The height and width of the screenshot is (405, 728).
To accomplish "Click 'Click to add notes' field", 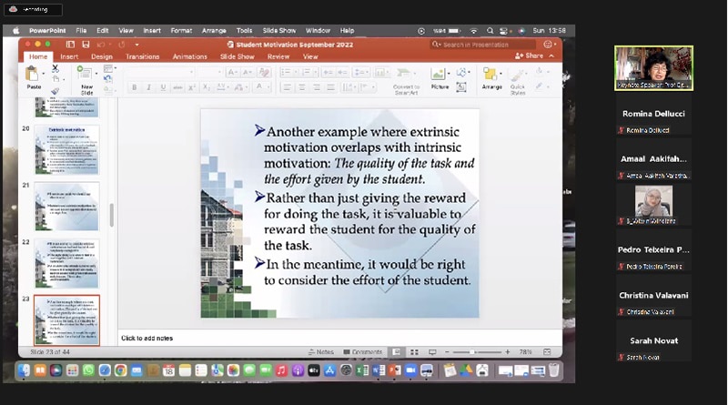I will point(147,339).
